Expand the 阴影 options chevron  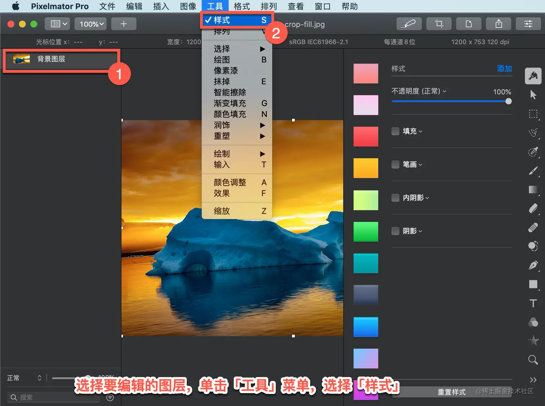tap(421, 231)
